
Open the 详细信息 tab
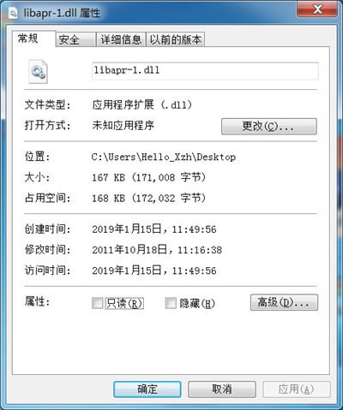[x=121, y=39]
